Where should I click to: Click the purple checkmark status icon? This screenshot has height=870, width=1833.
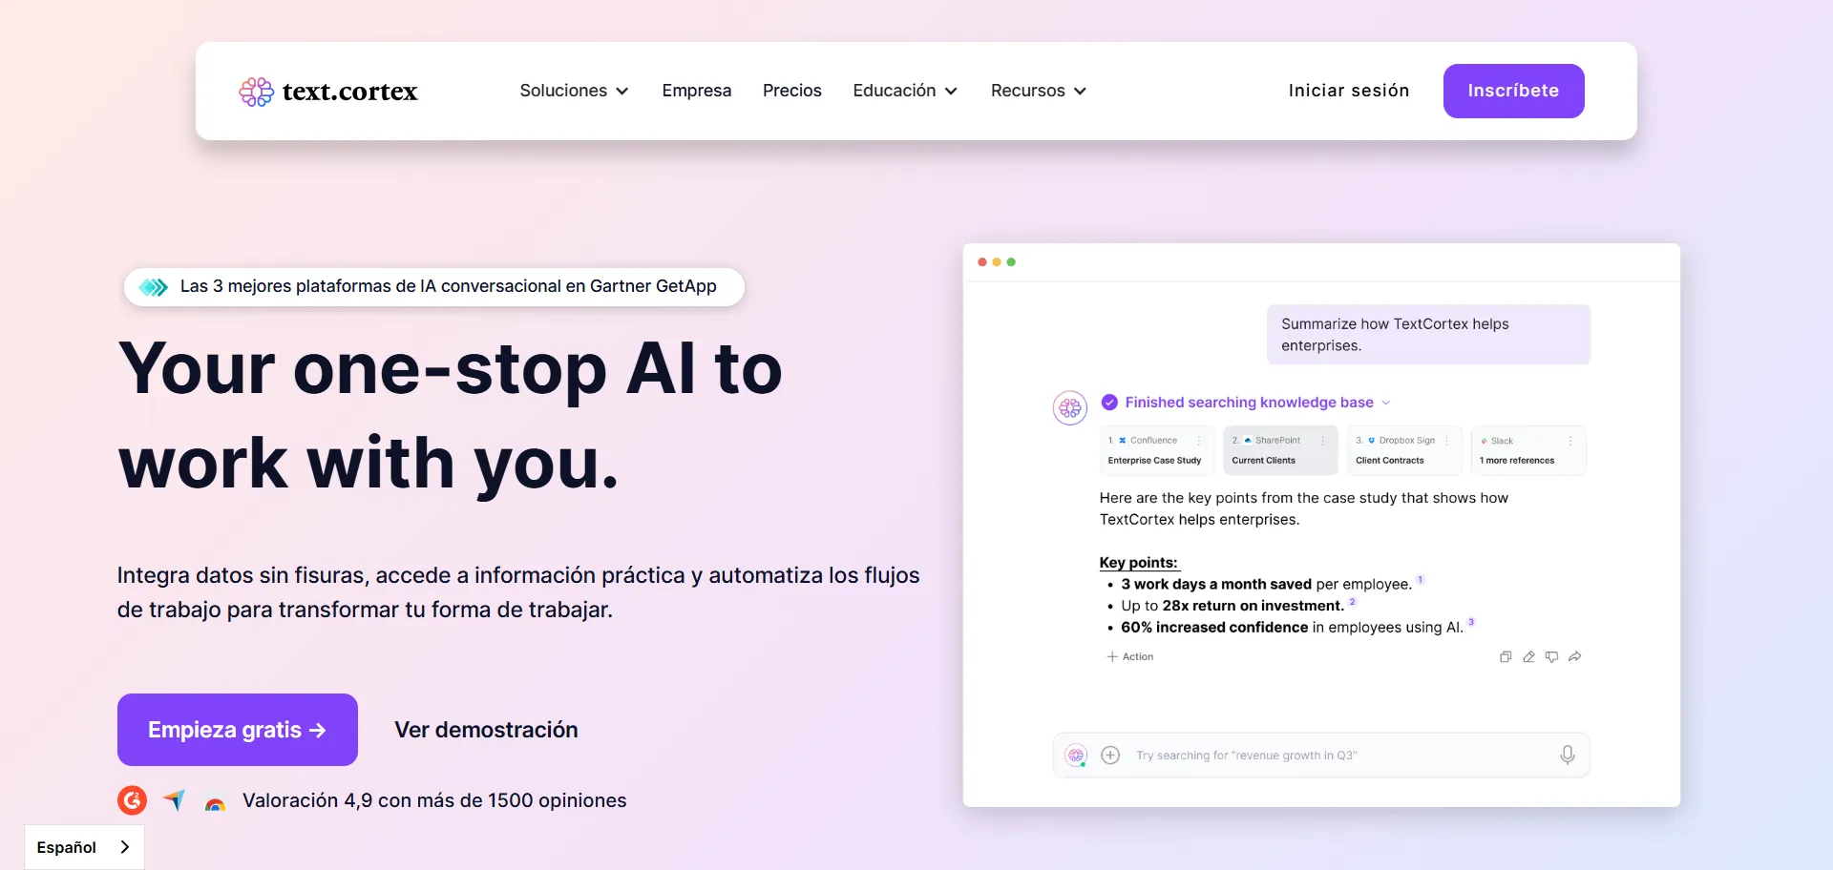click(x=1109, y=403)
